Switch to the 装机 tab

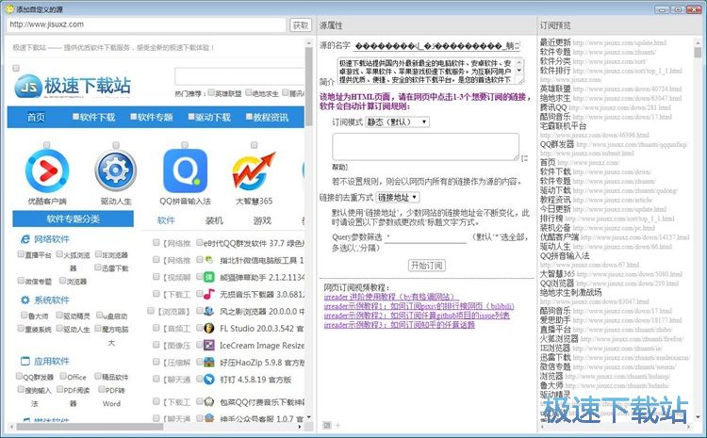click(x=214, y=220)
